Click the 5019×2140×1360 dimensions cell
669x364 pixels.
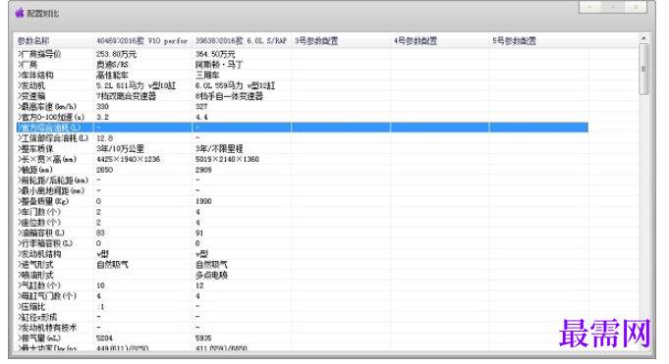click(x=227, y=159)
